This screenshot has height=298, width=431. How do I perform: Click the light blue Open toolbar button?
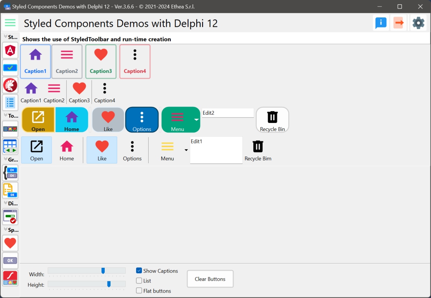pos(36,150)
